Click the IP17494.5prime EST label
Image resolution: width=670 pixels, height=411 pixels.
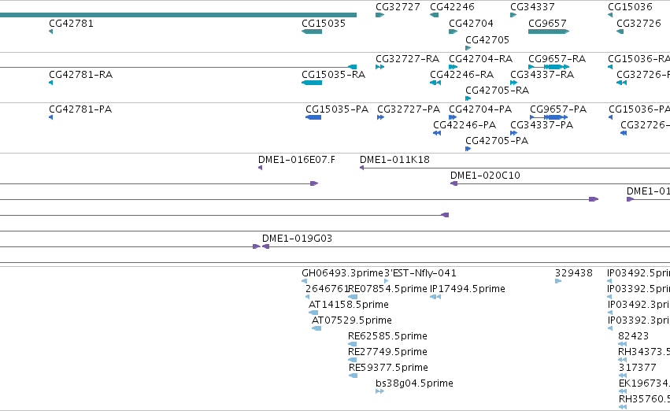pos(468,289)
